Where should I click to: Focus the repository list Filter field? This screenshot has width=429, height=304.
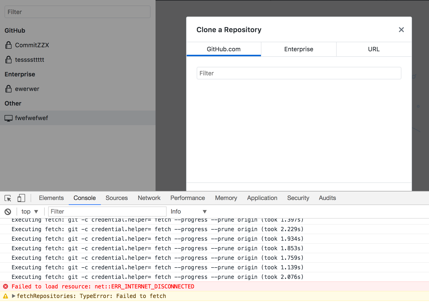[78, 12]
